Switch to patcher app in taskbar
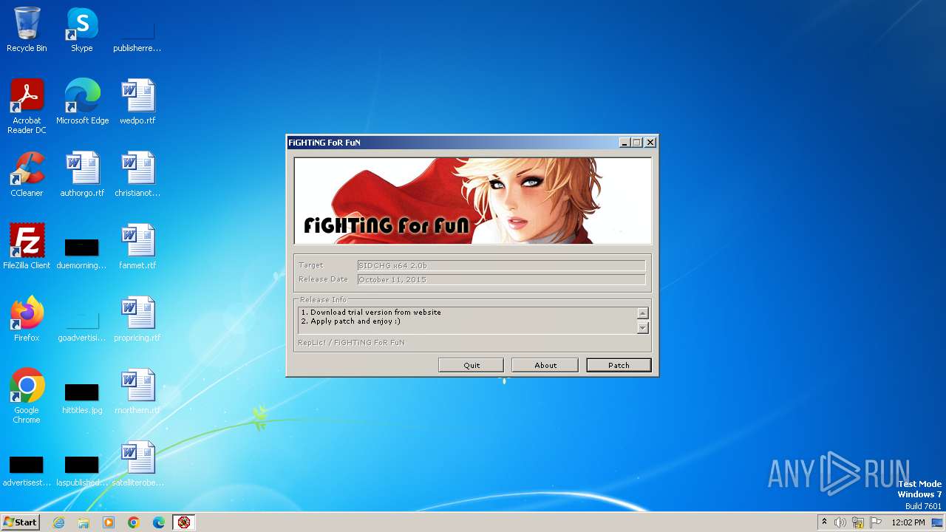The width and height of the screenshot is (946, 532). point(184,522)
